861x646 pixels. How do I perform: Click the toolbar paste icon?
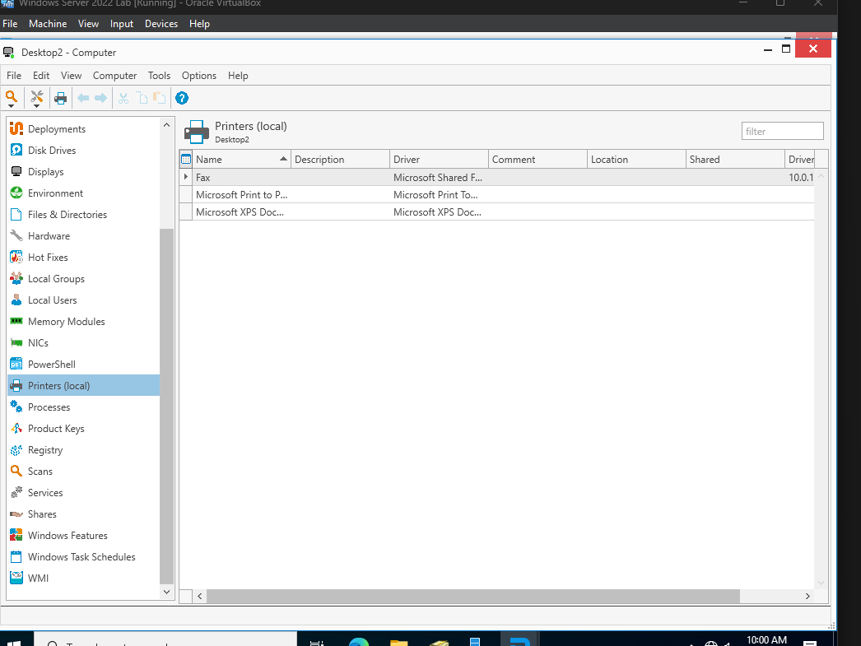coord(159,98)
